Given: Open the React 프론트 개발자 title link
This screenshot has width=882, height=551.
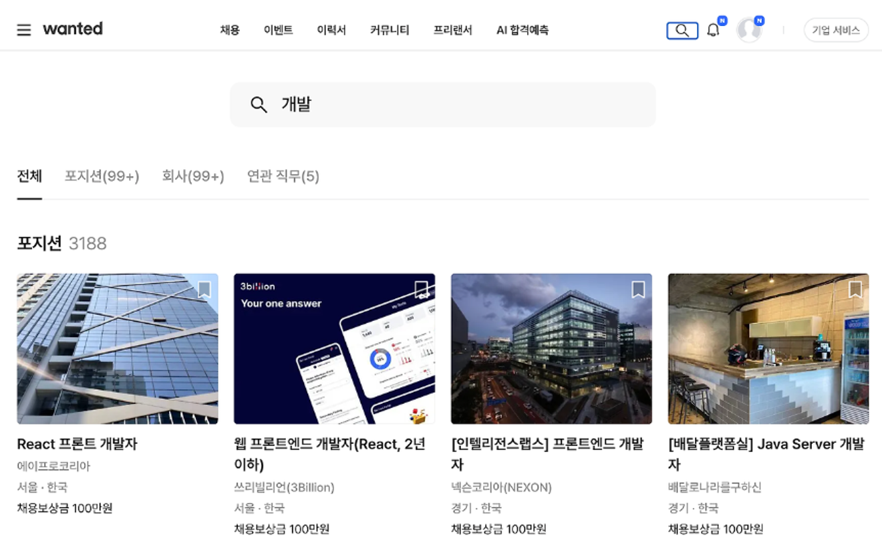Looking at the screenshot, I should coord(77,444).
